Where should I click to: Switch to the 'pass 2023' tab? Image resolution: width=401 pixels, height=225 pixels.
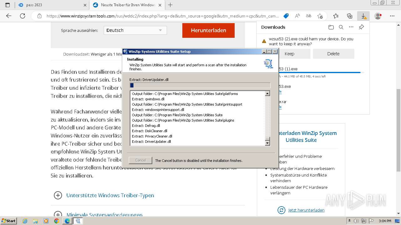click(52, 5)
